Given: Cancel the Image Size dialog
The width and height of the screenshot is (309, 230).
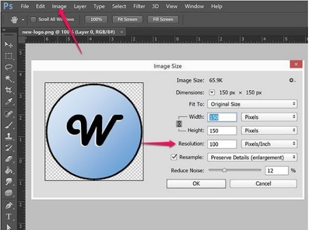Looking at the screenshot, I should click(x=263, y=184).
